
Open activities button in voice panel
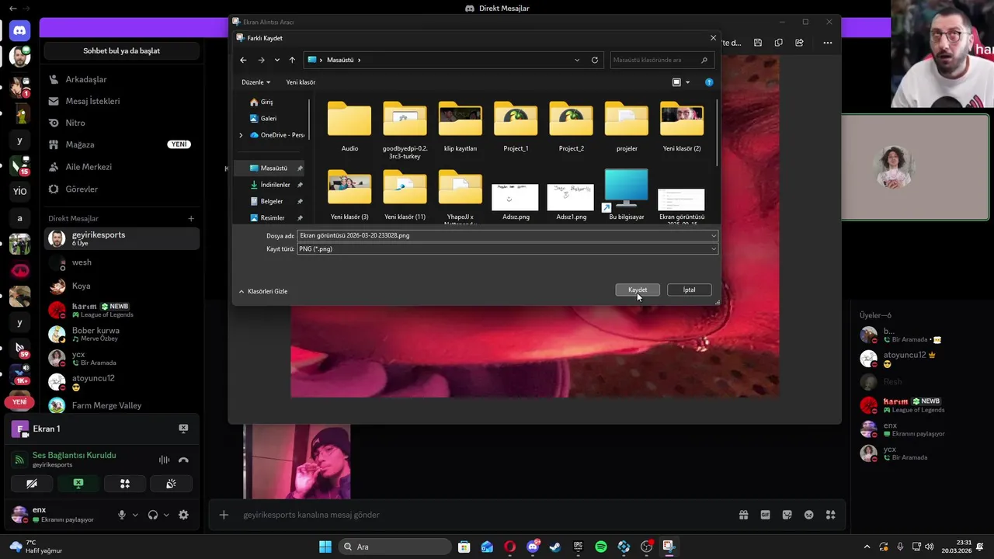pyautogui.click(x=124, y=484)
